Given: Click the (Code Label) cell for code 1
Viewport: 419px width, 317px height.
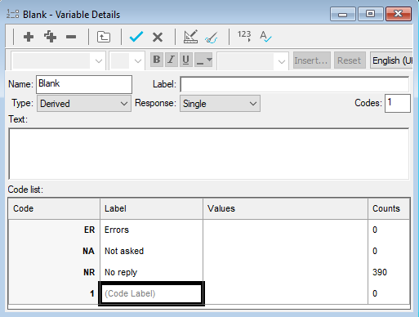Looking at the screenshot, I should pyautogui.click(x=151, y=293).
